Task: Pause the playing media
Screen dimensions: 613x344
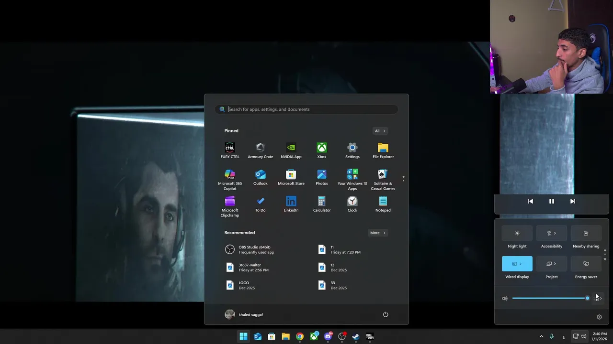Action: 552,202
